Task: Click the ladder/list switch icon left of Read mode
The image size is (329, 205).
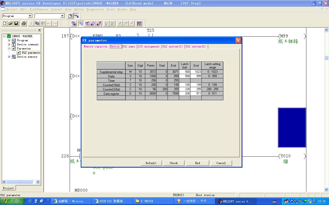Action: click(74, 24)
